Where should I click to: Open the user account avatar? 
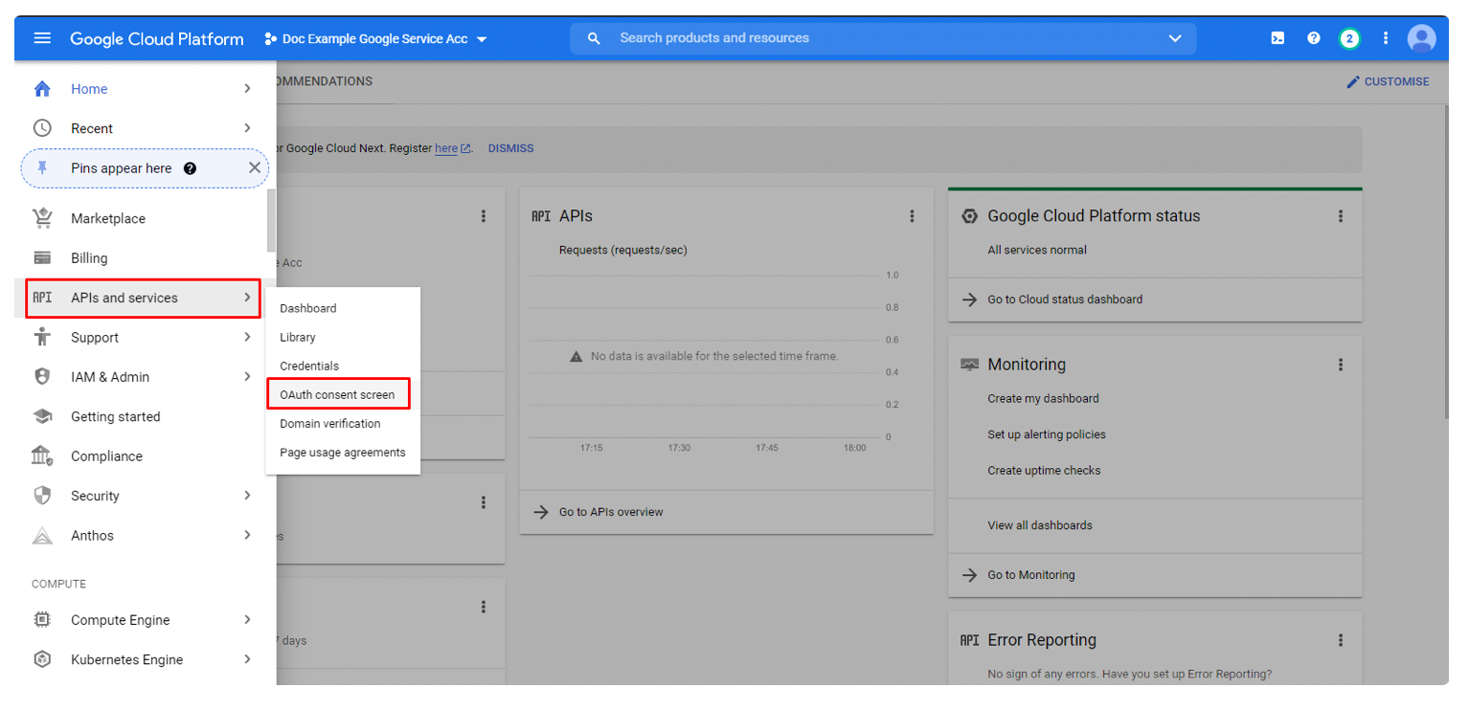(1422, 38)
